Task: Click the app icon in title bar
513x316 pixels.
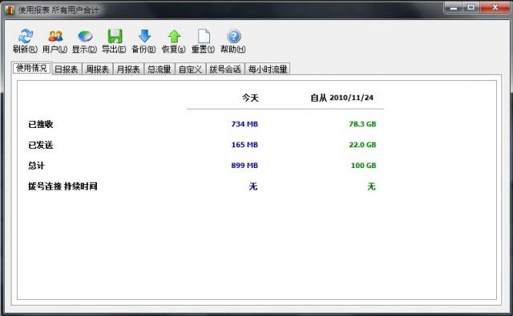Action: point(10,10)
